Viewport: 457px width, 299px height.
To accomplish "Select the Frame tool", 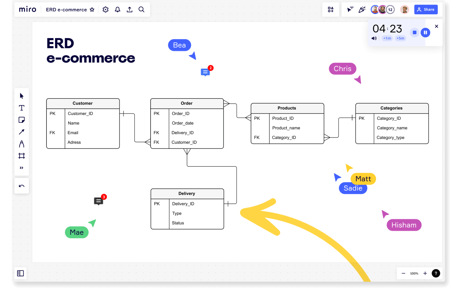I will click(x=22, y=156).
